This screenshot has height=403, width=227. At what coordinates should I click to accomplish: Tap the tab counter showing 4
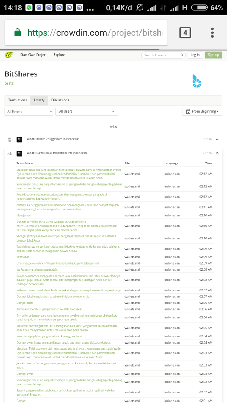(185, 32)
